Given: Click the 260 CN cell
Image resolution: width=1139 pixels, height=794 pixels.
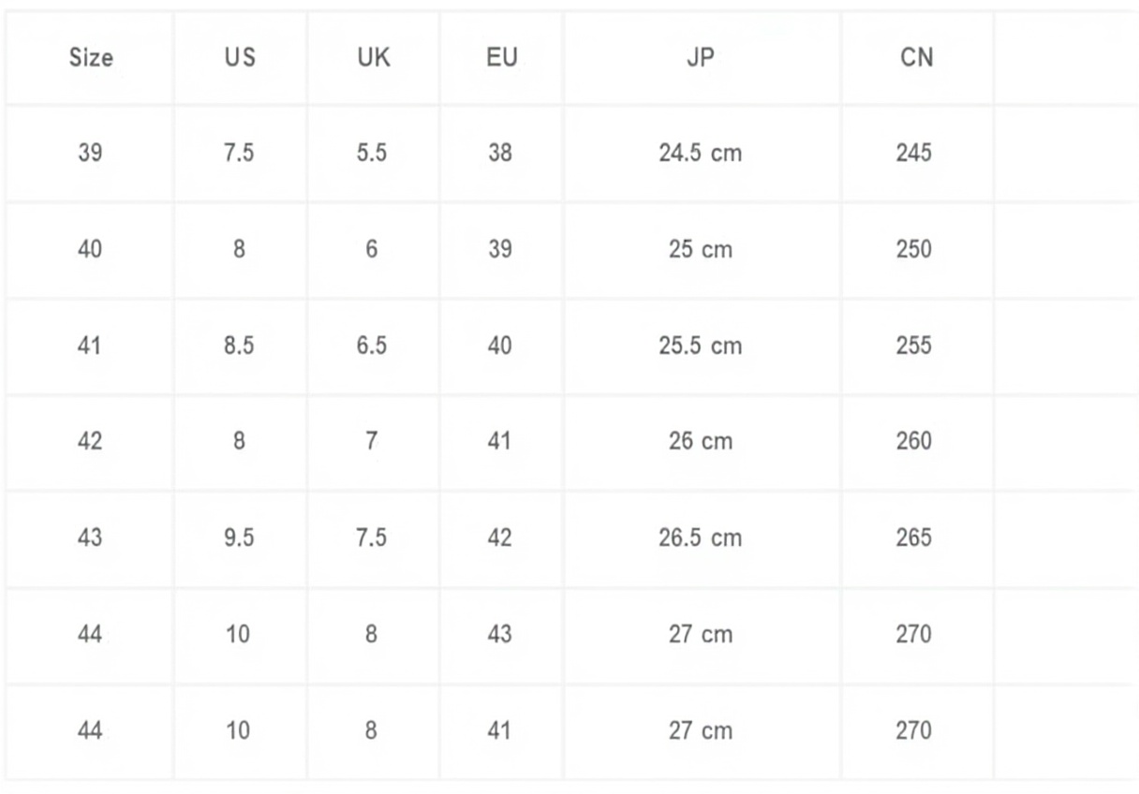Looking at the screenshot, I should click(x=913, y=441).
